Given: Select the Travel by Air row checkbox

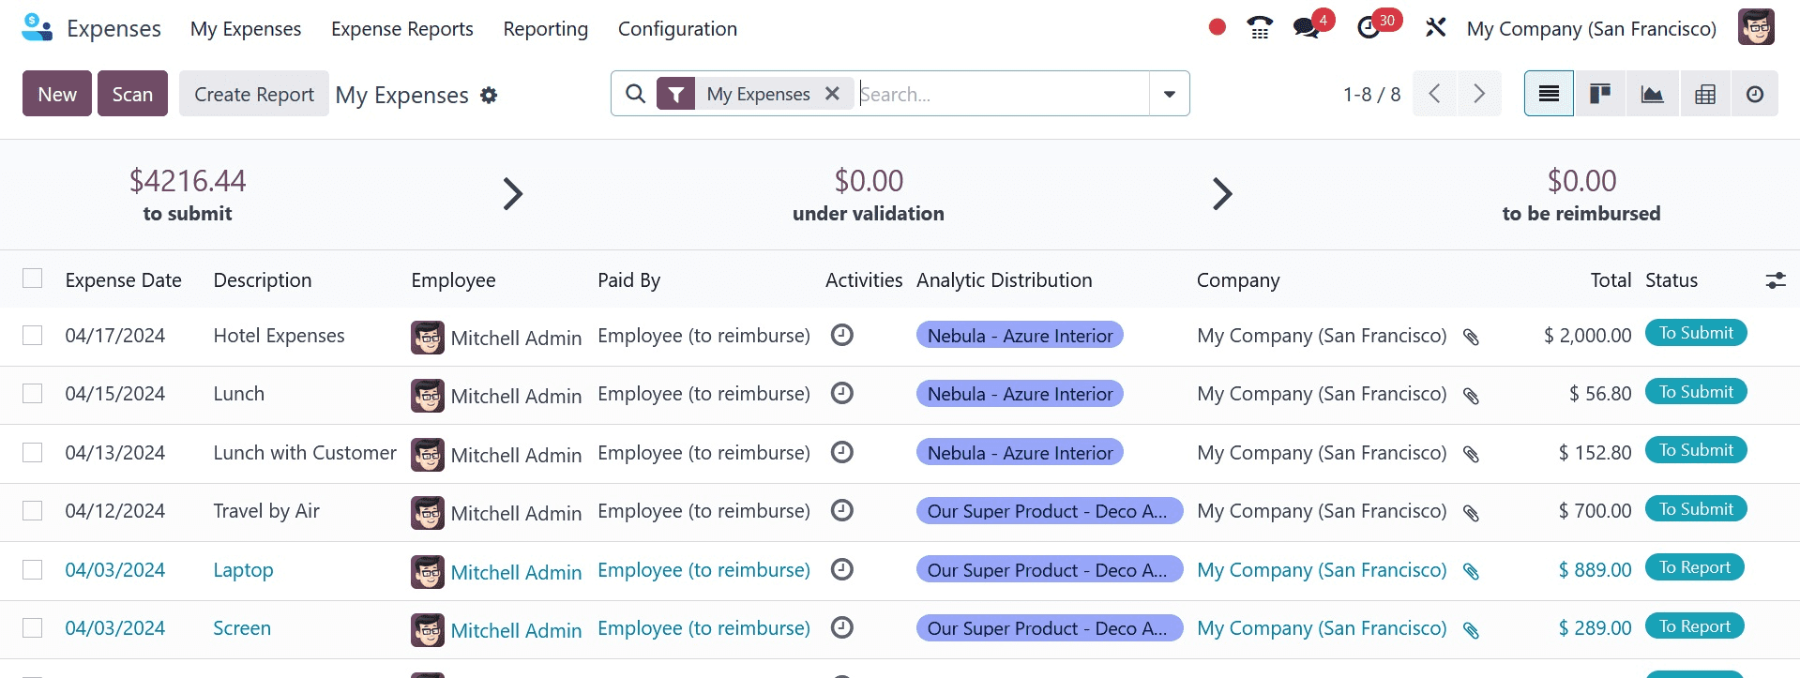Looking at the screenshot, I should (33, 511).
